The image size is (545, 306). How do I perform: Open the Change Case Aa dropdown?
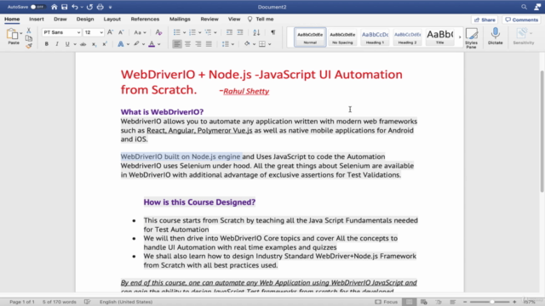coord(140,32)
